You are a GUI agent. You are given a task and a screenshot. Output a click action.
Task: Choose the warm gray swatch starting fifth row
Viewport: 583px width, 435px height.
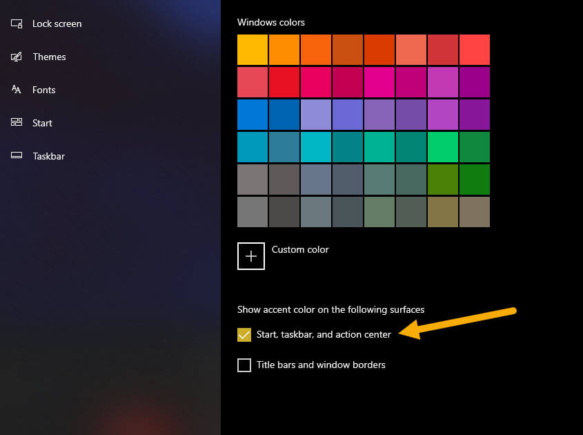pyautogui.click(x=253, y=180)
